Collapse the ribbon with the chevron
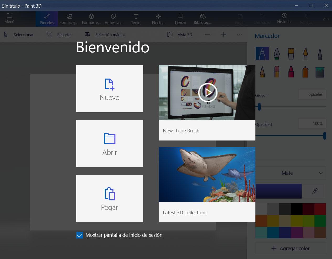Screen dimensions: 332x259 tap(326, 19)
